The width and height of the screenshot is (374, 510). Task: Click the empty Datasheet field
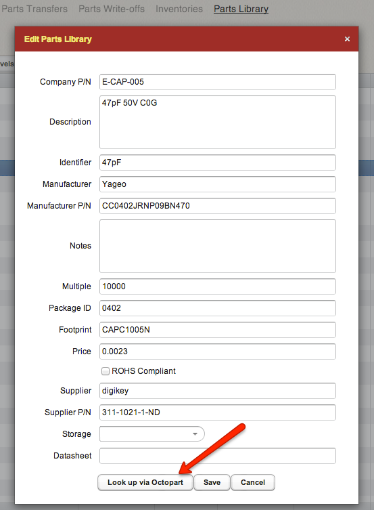point(218,456)
